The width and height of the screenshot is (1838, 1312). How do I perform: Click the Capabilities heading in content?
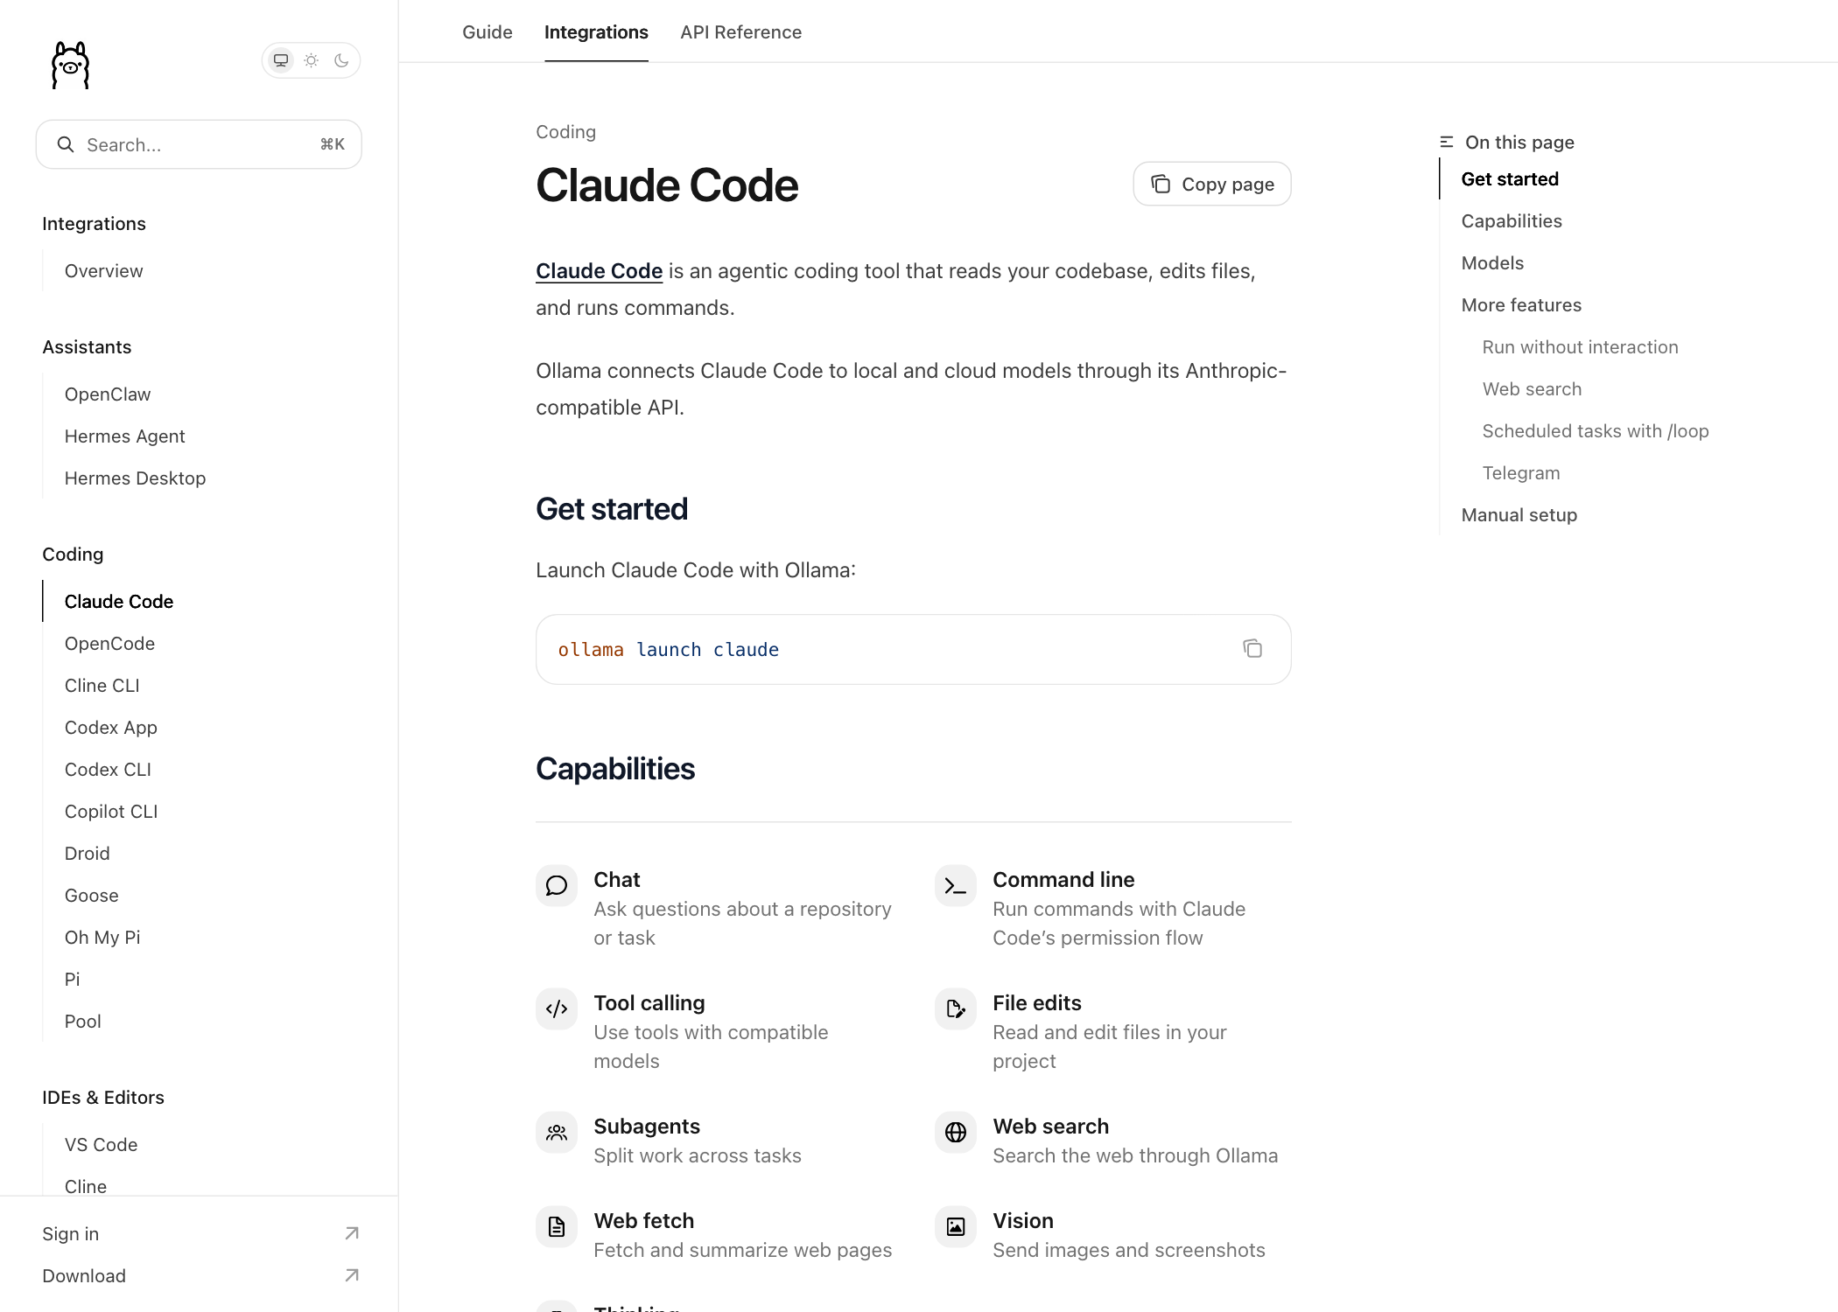[x=615, y=769]
